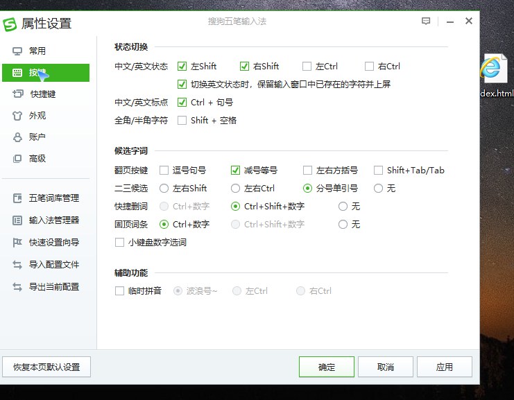Toggle the 右Shift checkbox
The width and height of the screenshot is (514, 400).
(244, 66)
